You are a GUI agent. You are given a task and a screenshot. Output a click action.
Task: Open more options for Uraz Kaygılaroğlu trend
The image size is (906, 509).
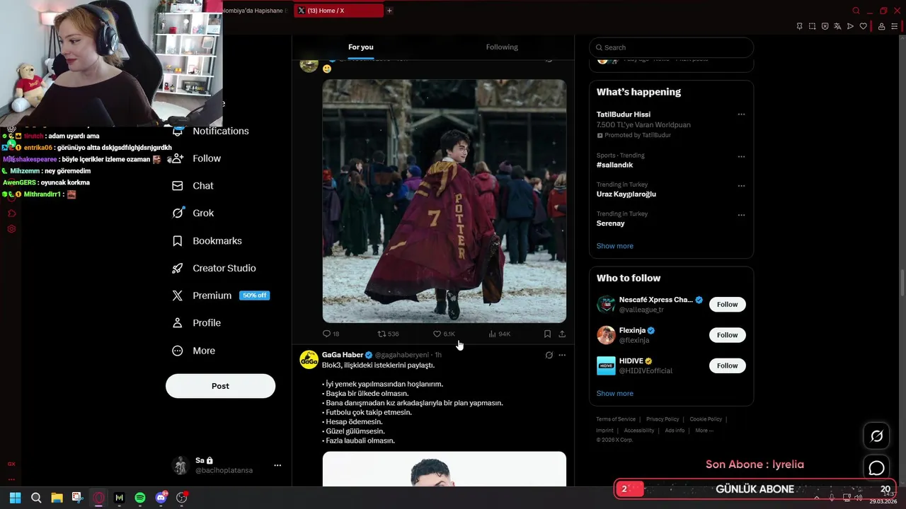pyautogui.click(x=741, y=186)
